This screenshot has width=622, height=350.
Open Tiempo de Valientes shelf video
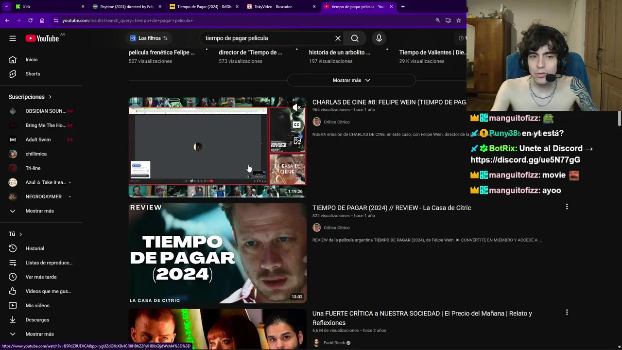(432, 52)
